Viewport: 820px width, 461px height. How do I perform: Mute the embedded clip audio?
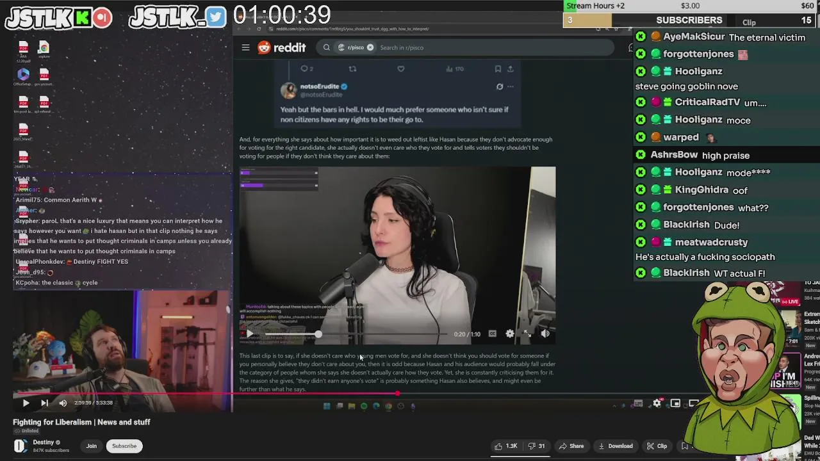point(545,334)
